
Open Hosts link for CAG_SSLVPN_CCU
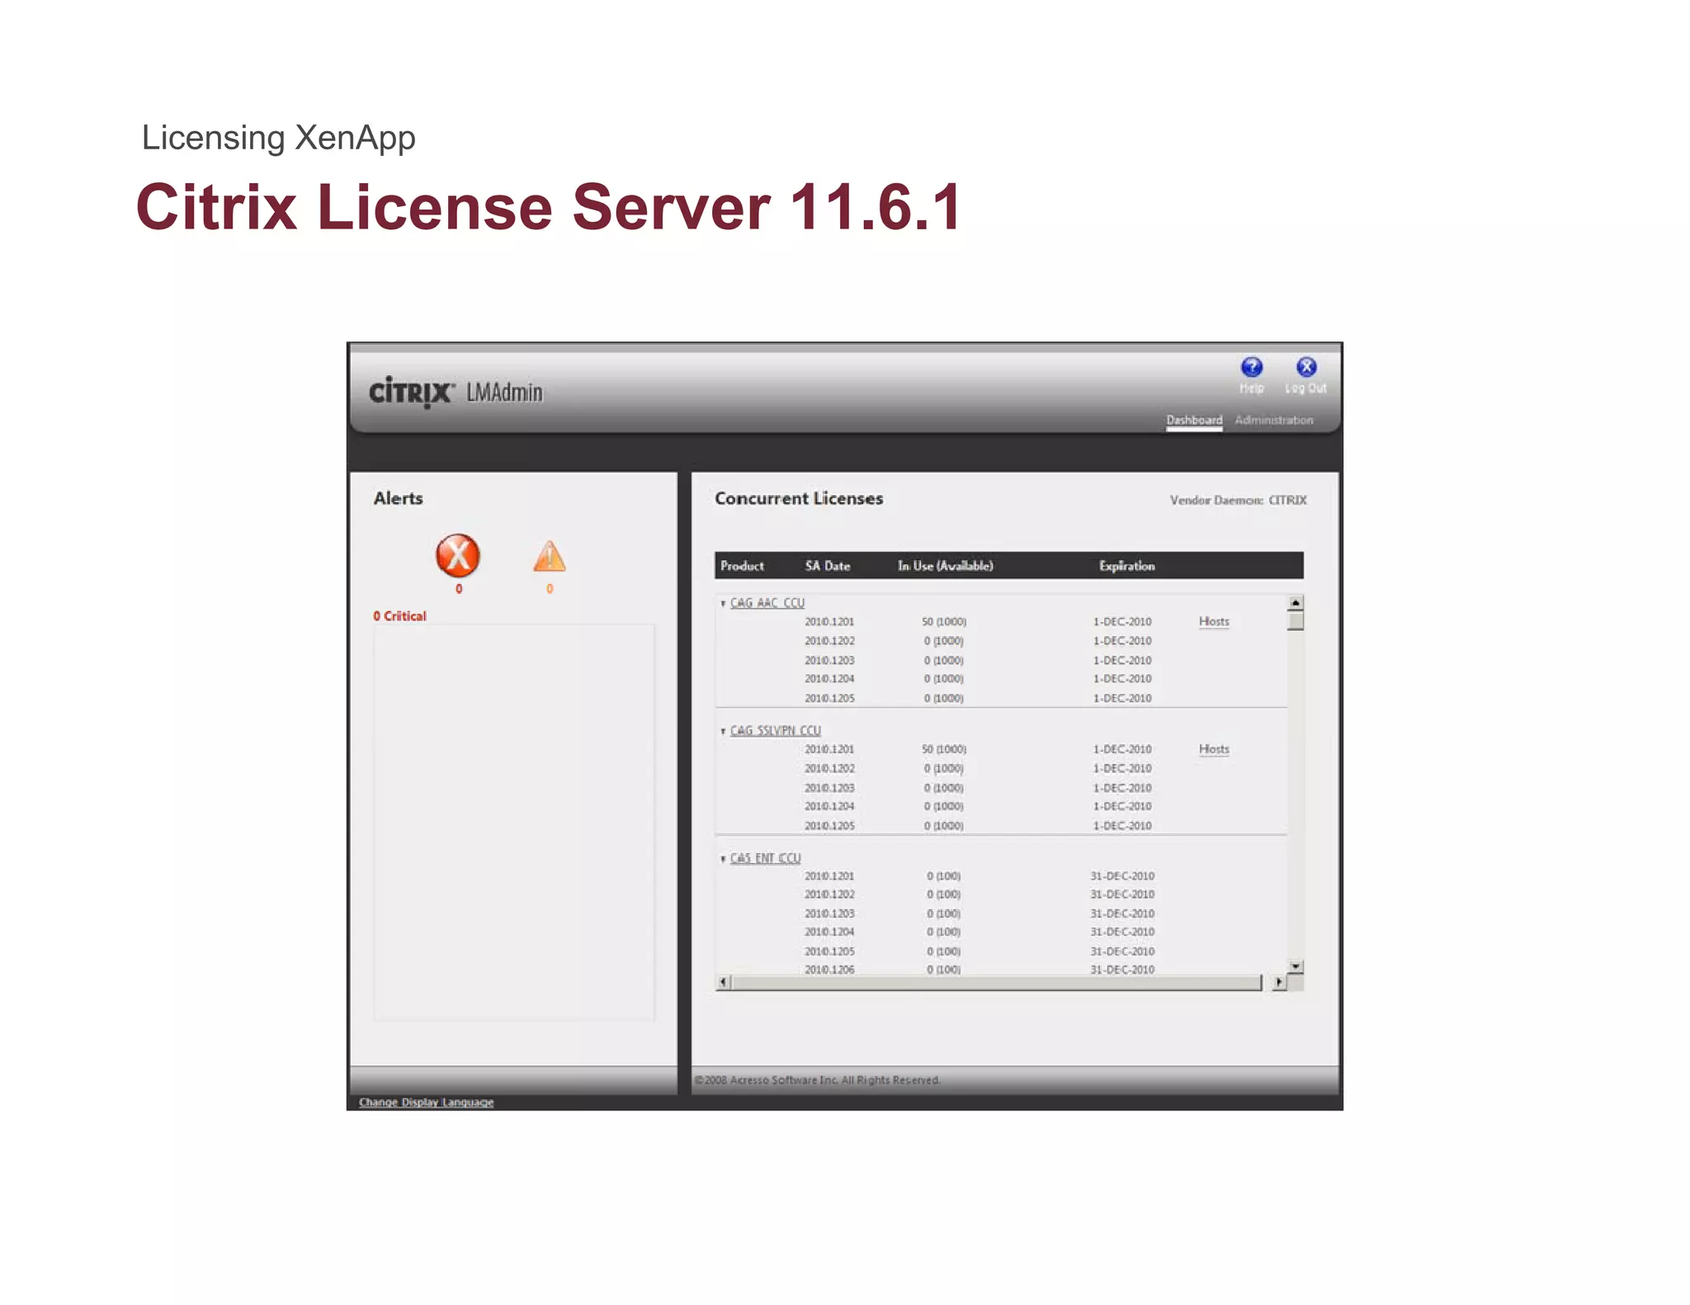(1214, 749)
